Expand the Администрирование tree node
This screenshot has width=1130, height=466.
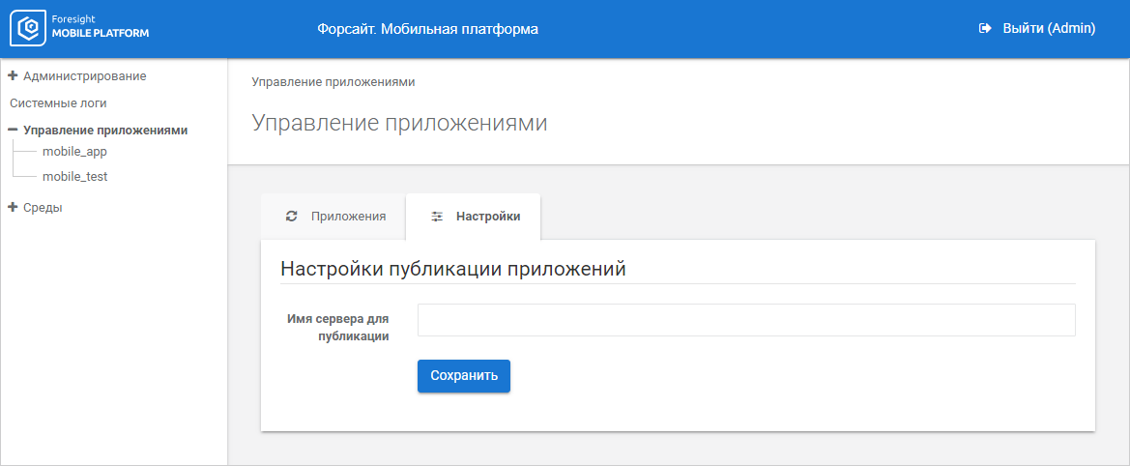[14, 75]
